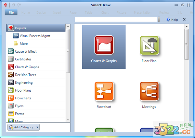Viewport: 195px width, 138px height.
Task: Open the Floor Plan template tile
Action: [x=149, y=49]
